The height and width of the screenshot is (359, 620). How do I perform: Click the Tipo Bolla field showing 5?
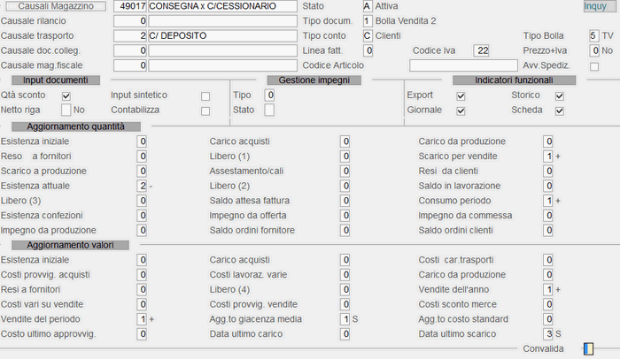point(594,36)
